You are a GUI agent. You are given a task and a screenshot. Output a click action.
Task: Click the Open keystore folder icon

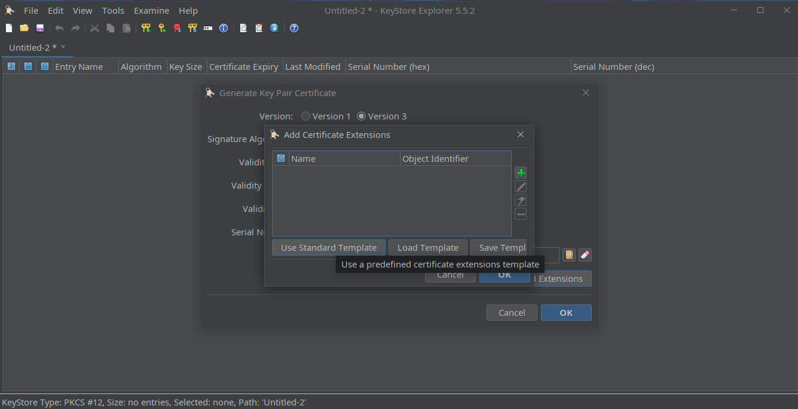point(25,28)
